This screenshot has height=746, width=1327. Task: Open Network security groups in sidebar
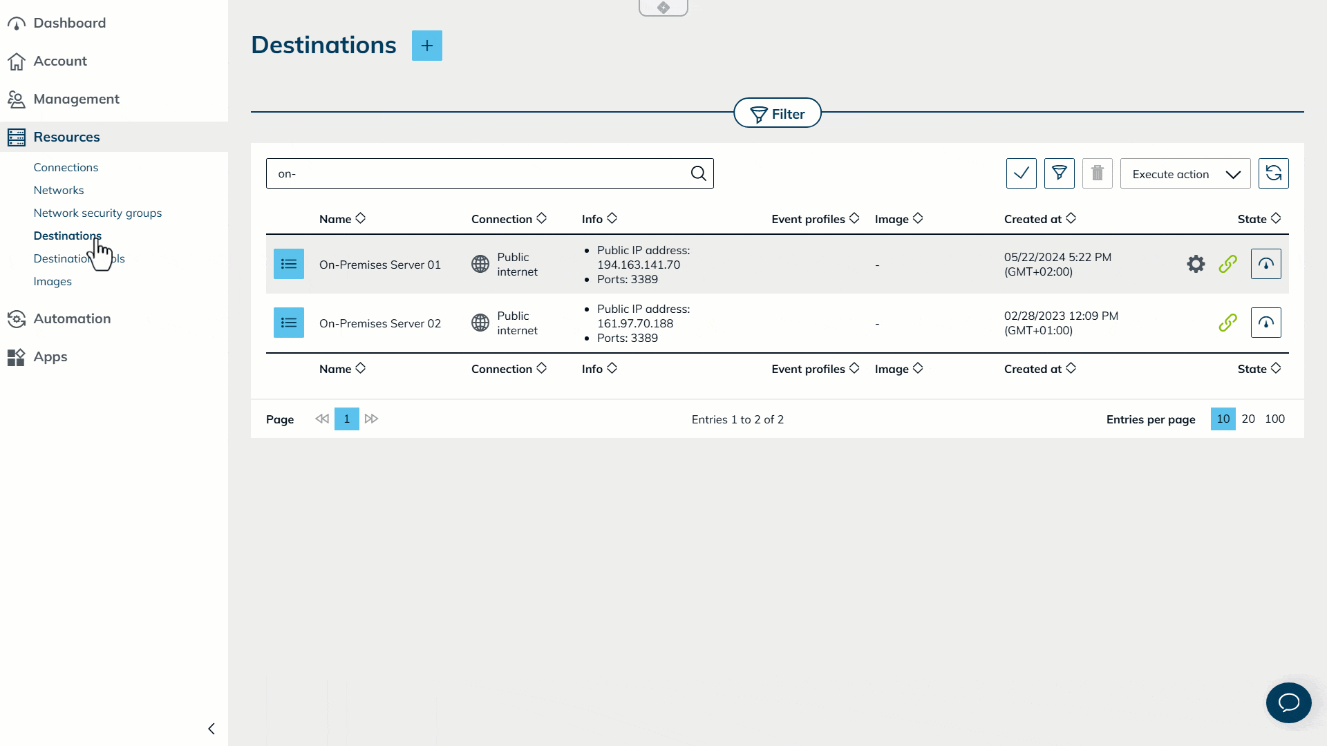97,213
